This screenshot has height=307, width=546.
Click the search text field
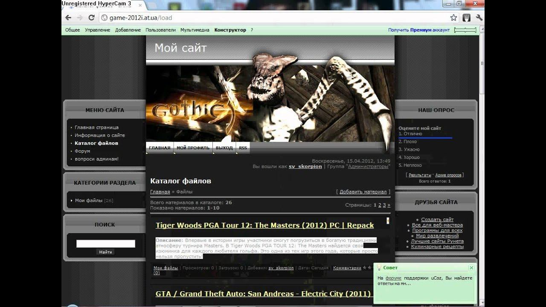pyautogui.click(x=106, y=244)
